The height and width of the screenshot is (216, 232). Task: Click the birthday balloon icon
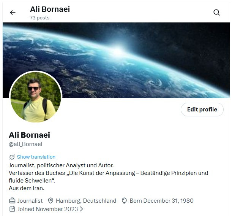pos(124,201)
